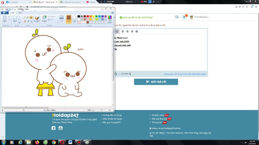Open the Hướng dẫn sử dụng link
Image resolution: width=259 pixels, height=145 pixels.
coord(112,115)
